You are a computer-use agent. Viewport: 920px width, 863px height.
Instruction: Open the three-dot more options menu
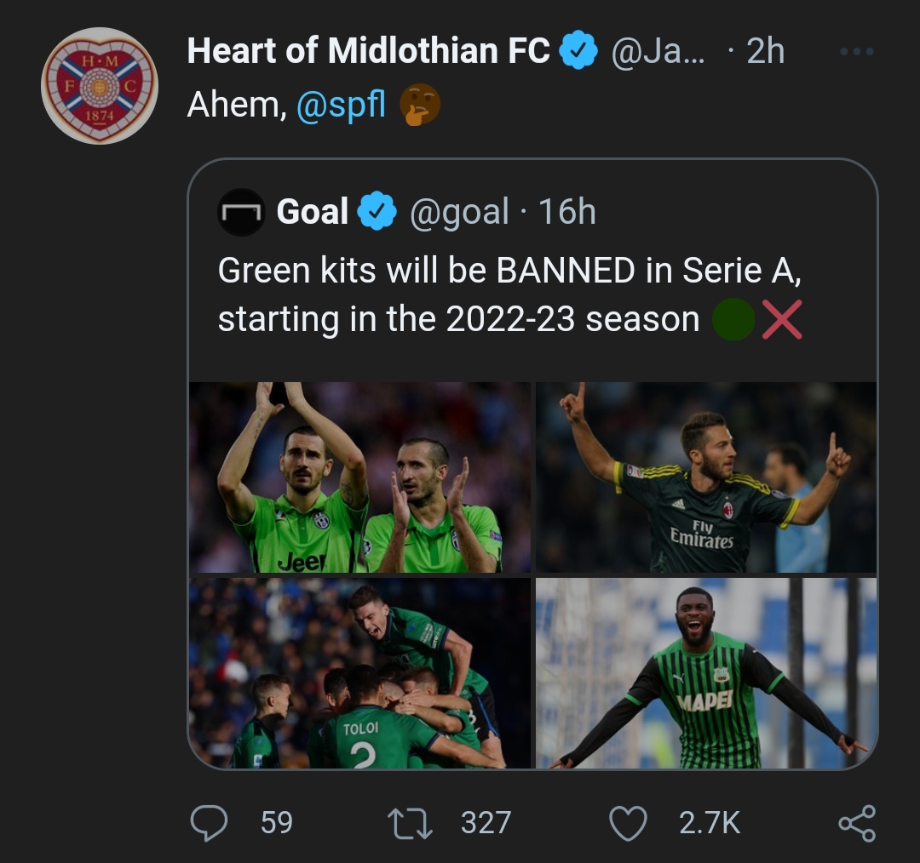pos(857,52)
